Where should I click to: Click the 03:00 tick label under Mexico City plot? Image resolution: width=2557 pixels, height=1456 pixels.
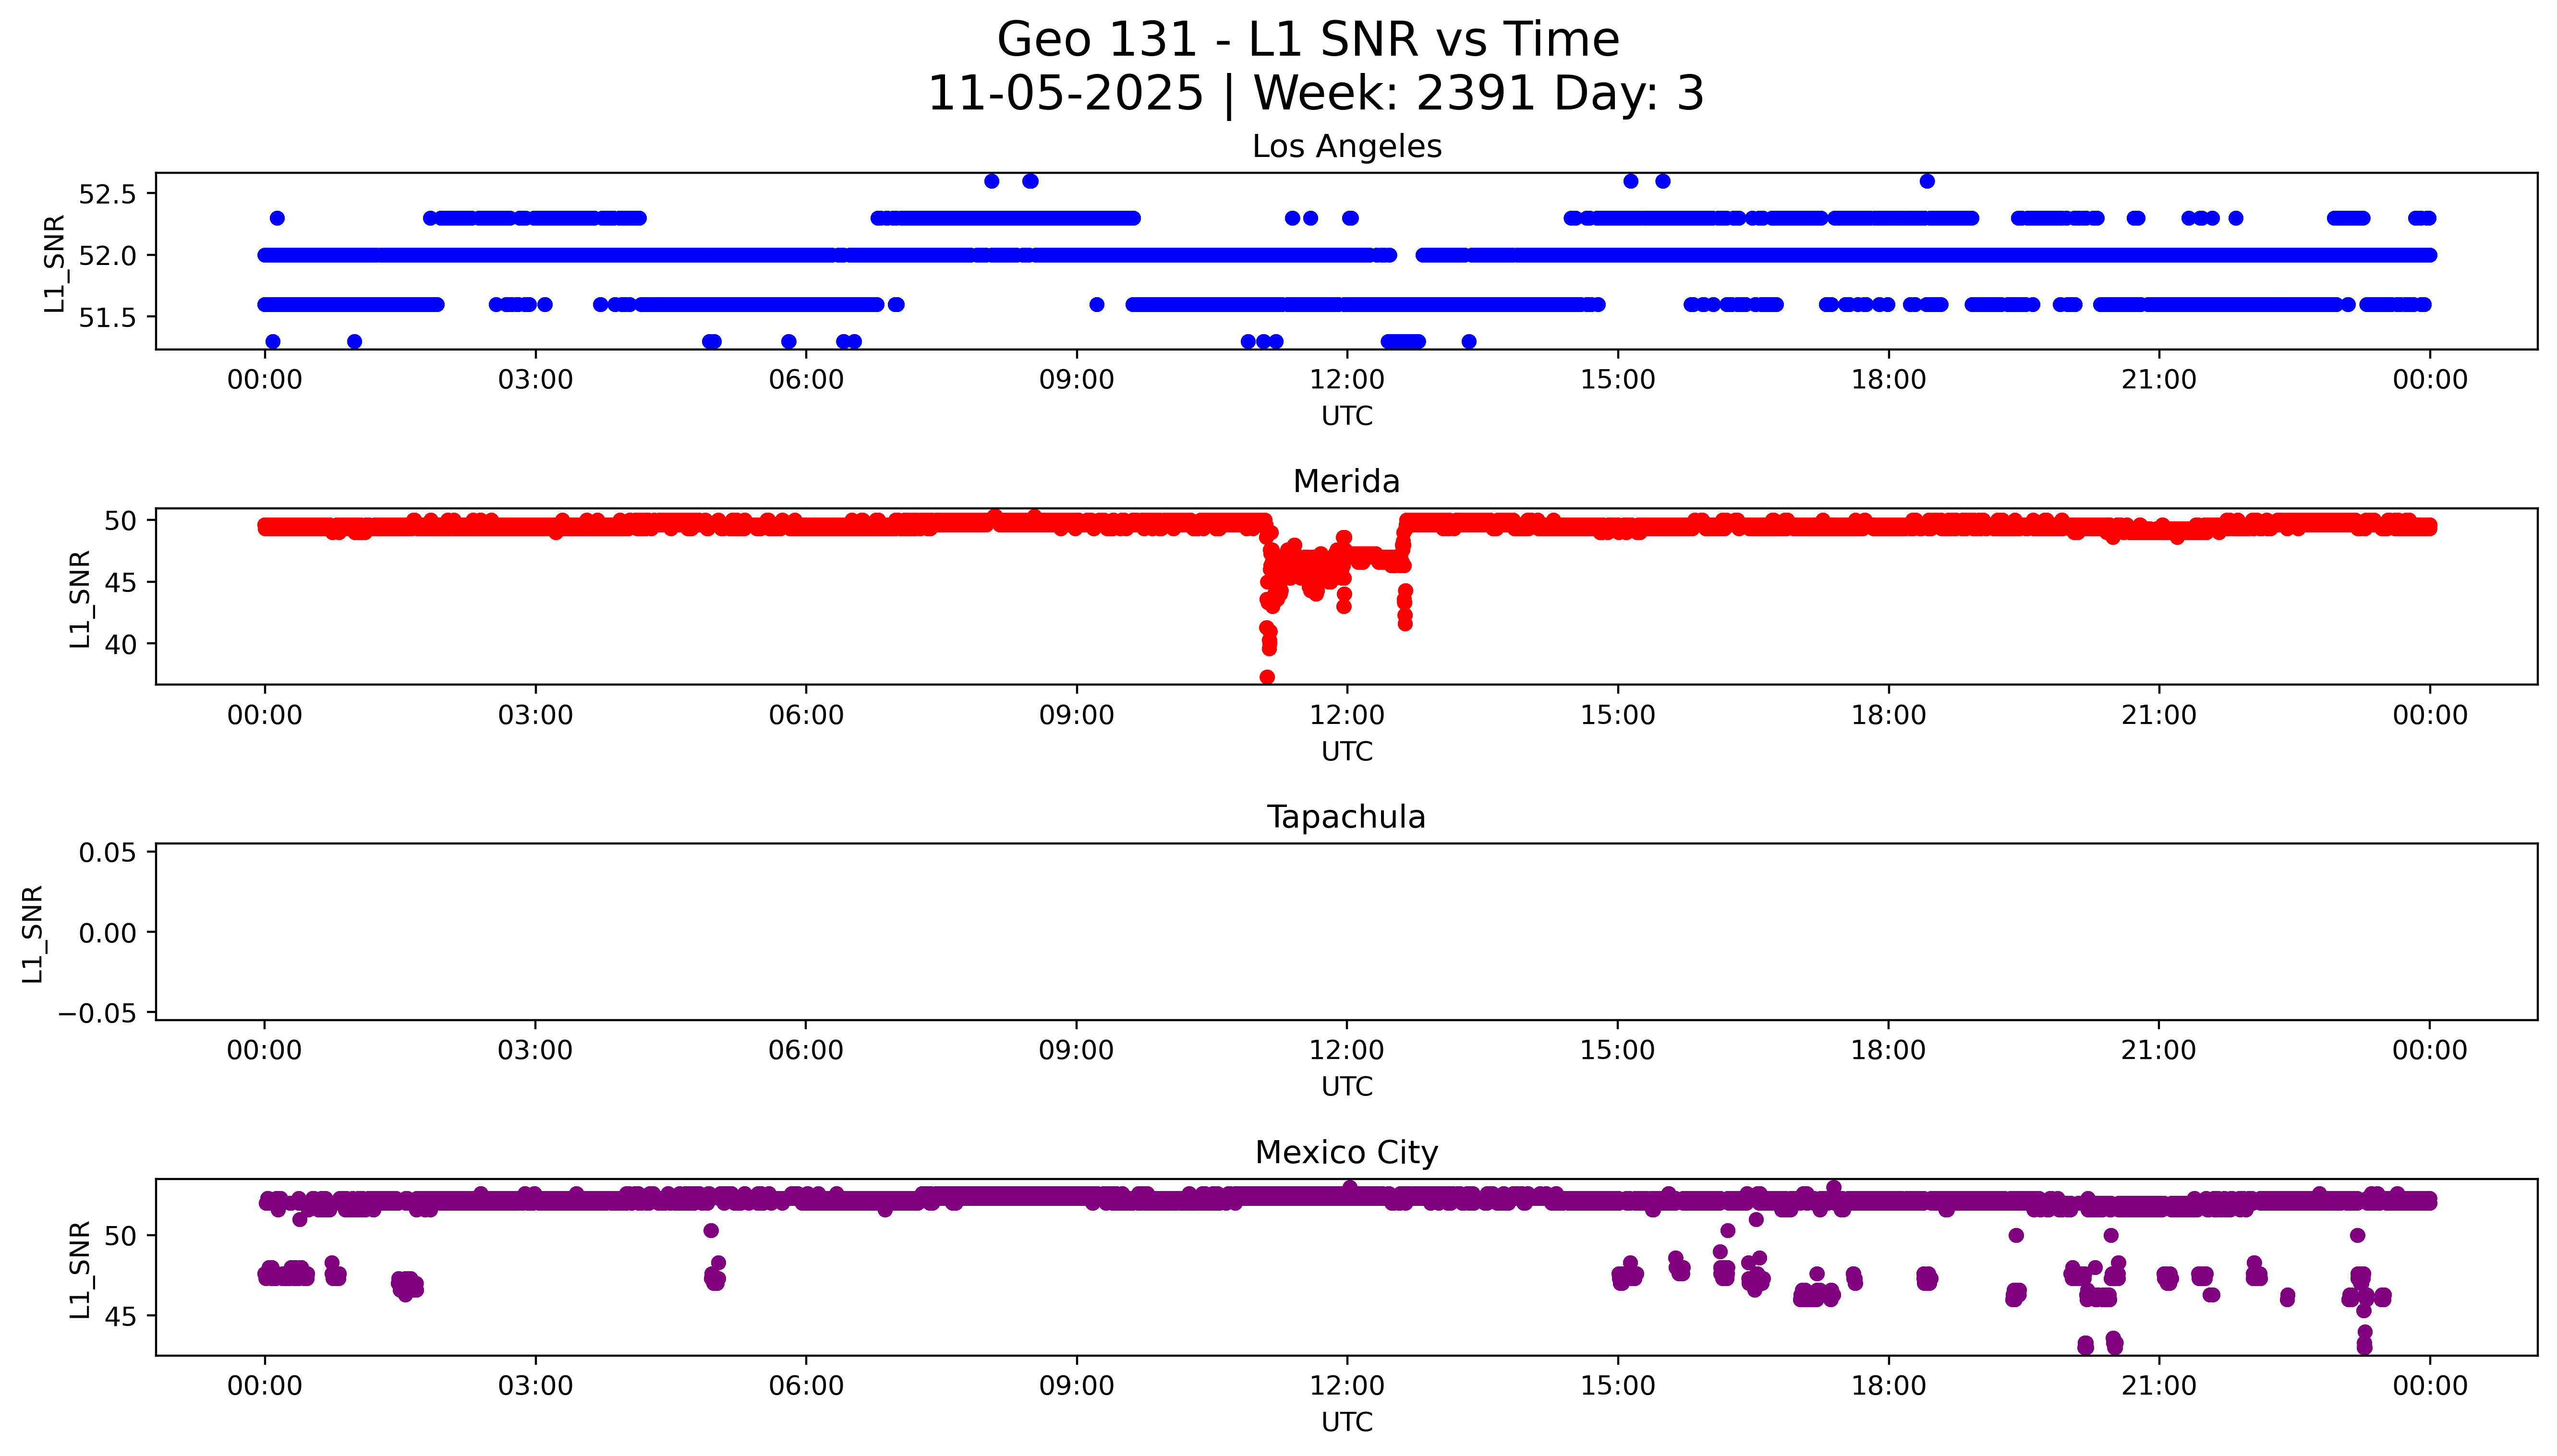click(535, 1386)
